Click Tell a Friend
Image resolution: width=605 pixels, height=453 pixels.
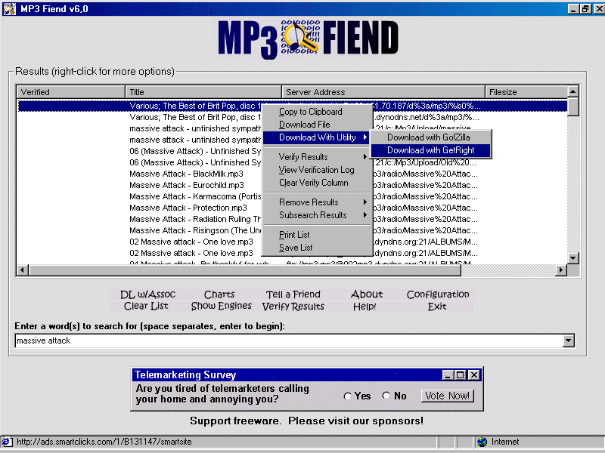coord(293,294)
